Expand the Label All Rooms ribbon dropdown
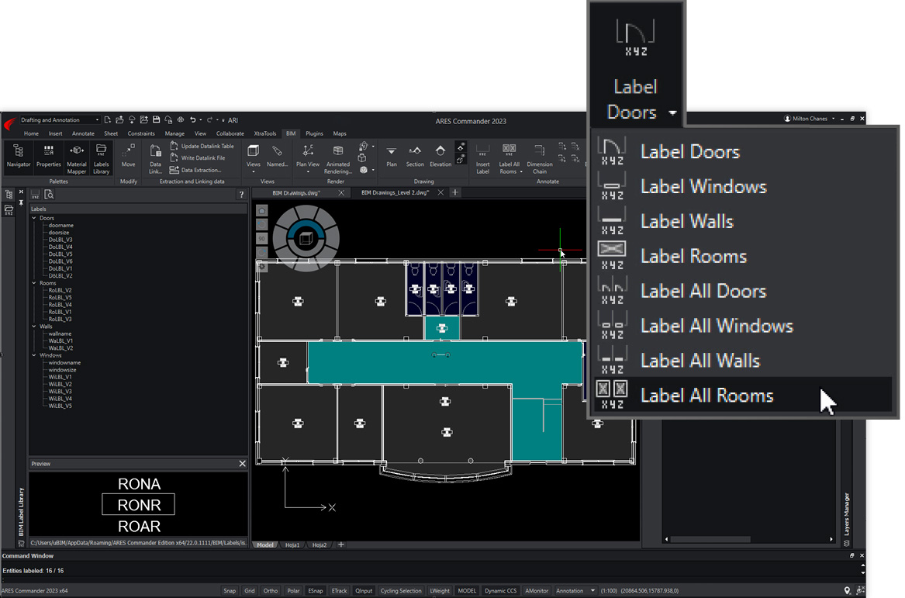The image size is (905, 598). [520, 171]
